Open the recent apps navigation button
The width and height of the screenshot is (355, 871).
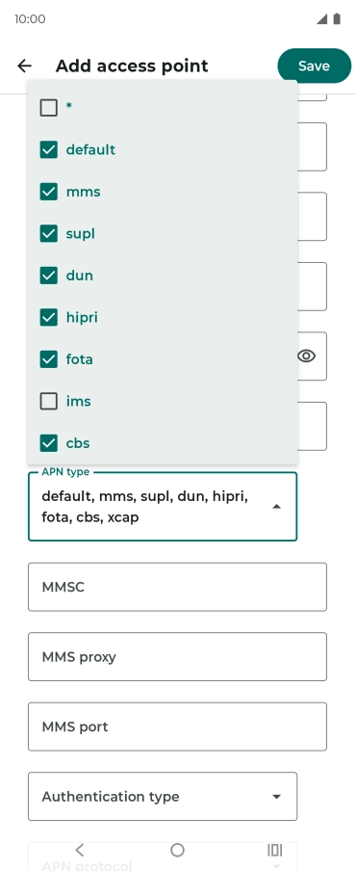tap(274, 850)
